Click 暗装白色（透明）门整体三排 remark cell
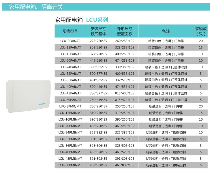 [166, 93]
